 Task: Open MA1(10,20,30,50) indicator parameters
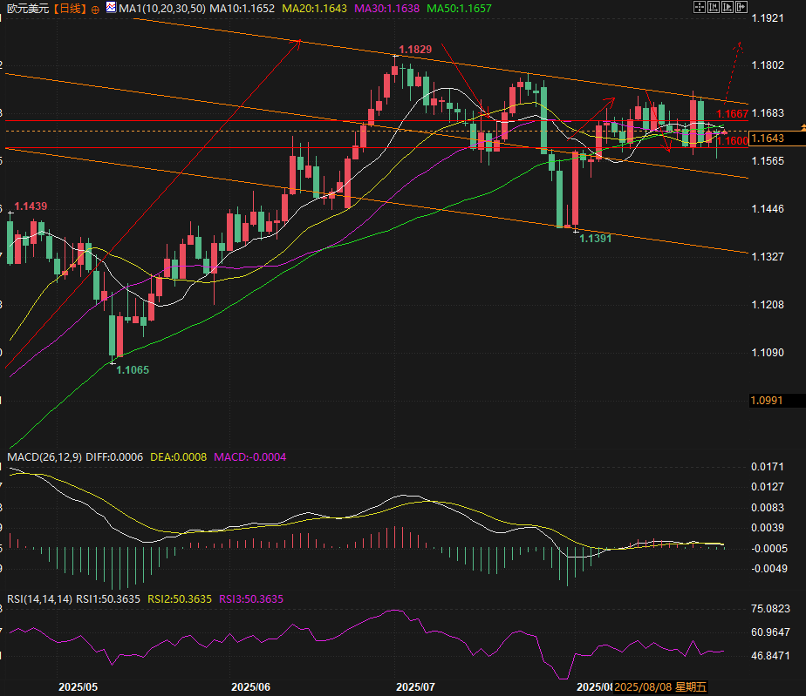tap(162, 9)
